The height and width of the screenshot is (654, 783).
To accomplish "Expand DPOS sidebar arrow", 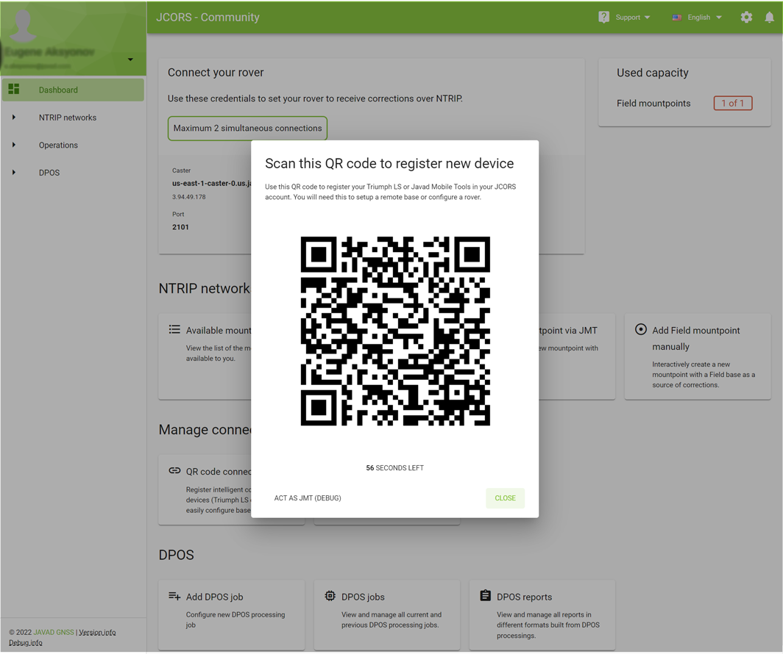I will click(14, 172).
